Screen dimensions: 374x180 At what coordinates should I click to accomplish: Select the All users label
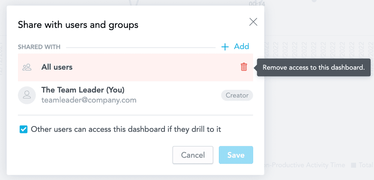point(57,67)
